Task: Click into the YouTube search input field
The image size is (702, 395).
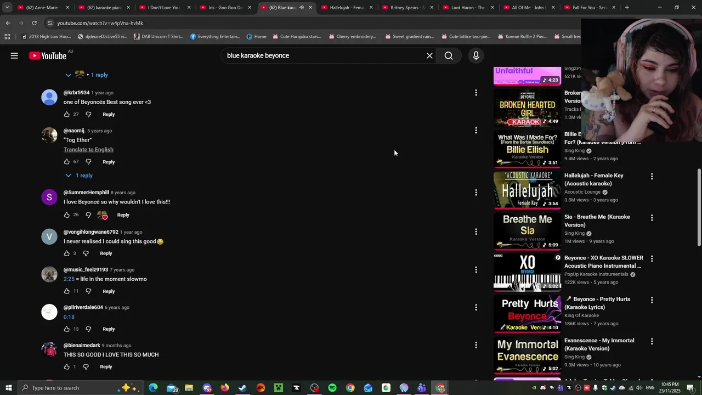Action: [324, 55]
